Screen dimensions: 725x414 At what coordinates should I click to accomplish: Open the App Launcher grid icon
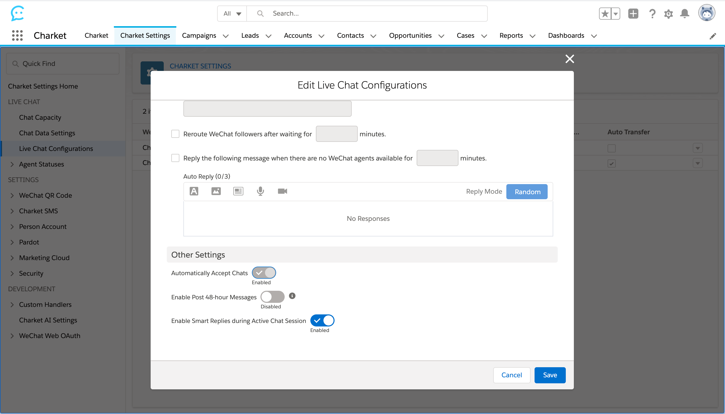17,35
